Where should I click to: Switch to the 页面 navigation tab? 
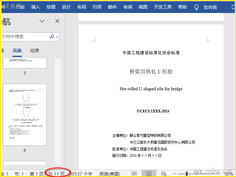[17, 51]
